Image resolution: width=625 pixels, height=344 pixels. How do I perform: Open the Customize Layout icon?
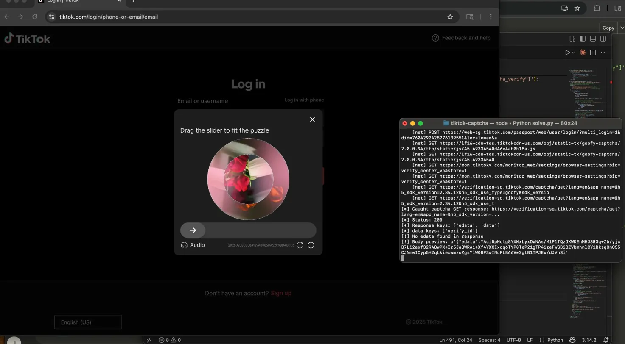572,39
